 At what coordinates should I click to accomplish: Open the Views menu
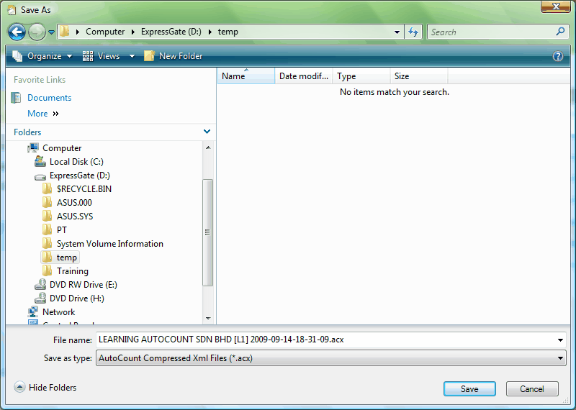tap(101, 56)
